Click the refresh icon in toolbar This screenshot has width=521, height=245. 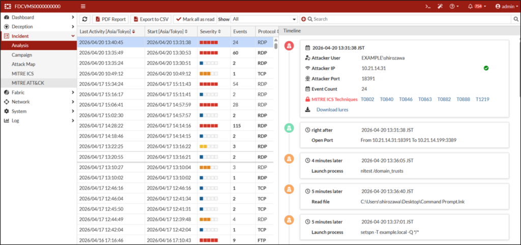[x=85, y=19]
